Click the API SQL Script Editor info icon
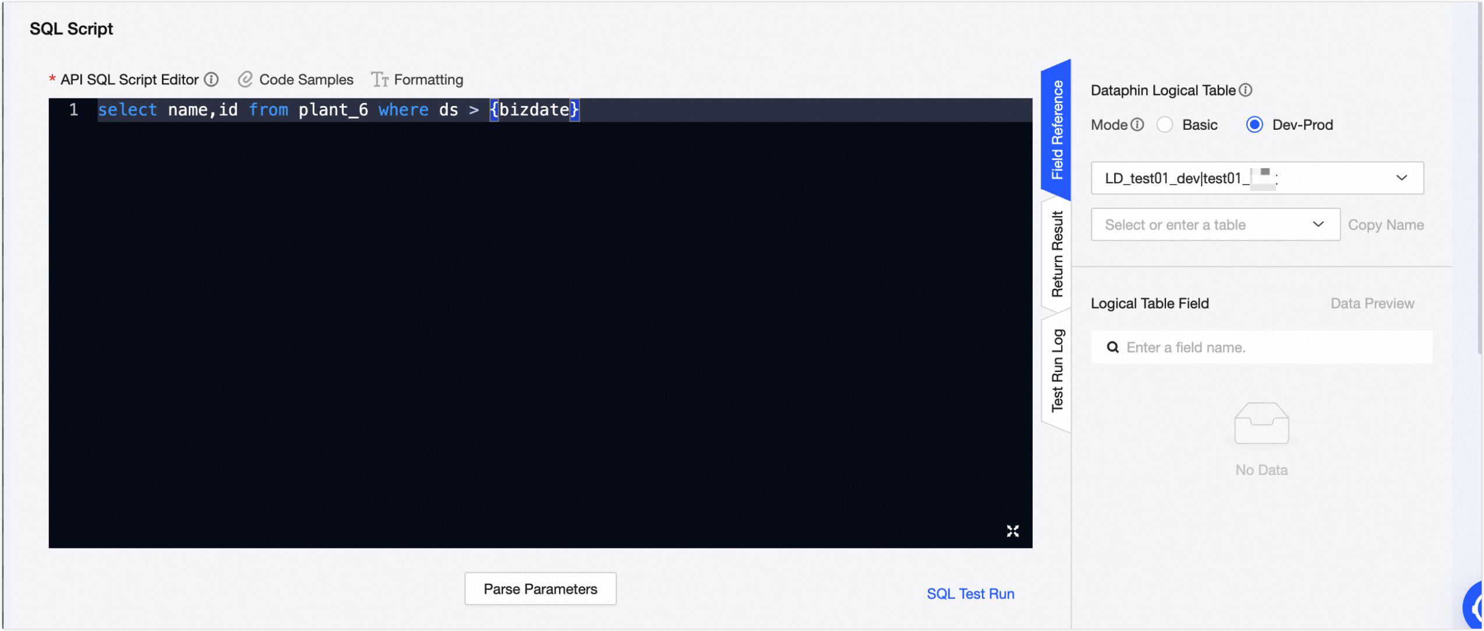Viewport: 1484px width, 631px height. coord(211,79)
